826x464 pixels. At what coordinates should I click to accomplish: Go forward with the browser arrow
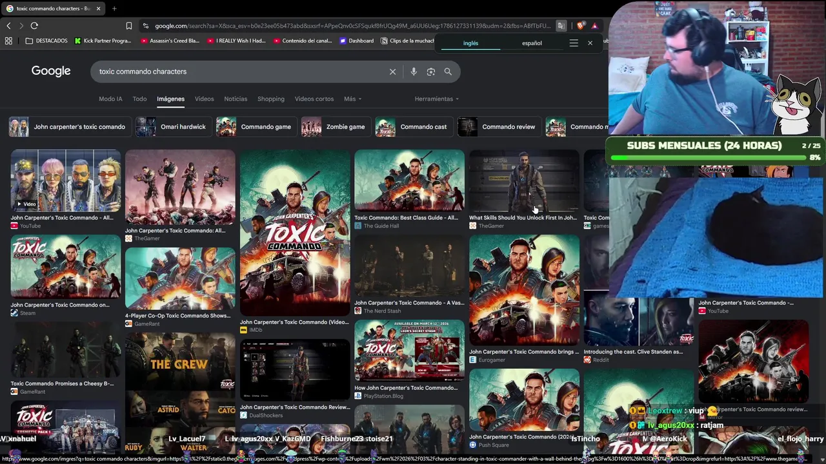(21, 26)
